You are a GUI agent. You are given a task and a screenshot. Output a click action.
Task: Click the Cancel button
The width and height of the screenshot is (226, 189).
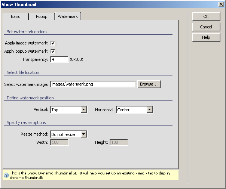[206, 27]
